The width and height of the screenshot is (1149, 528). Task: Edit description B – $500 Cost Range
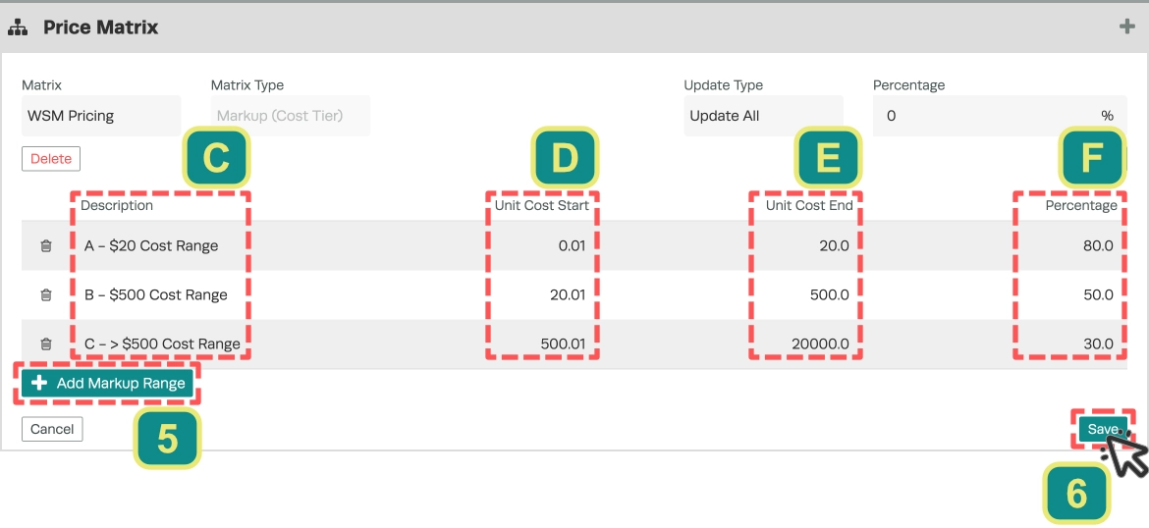point(156,295)
